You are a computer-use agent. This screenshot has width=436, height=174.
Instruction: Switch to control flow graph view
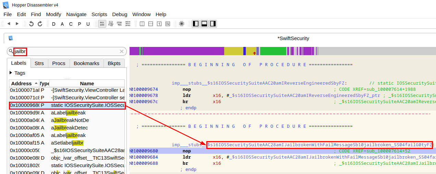pos(111,24)
